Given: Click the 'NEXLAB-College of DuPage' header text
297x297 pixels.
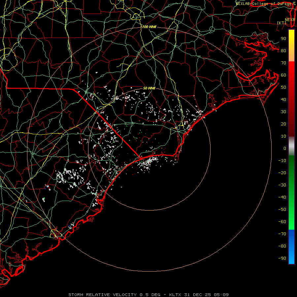Looking at the screenshot, I should (264, 4).
